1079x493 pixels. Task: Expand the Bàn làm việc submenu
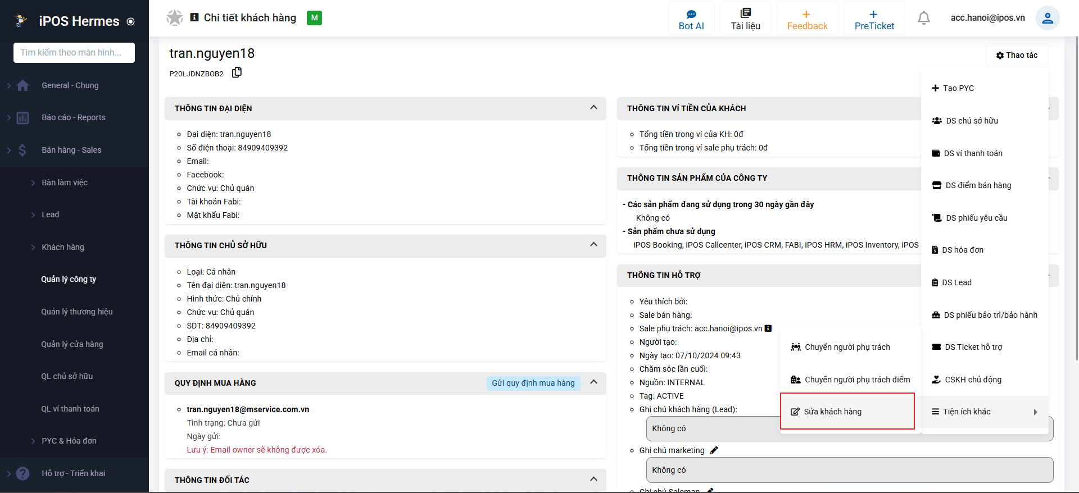click(x=33, y=182)
